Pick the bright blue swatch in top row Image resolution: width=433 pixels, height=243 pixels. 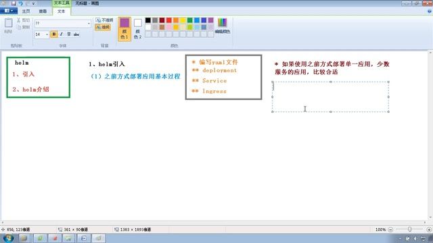coord(197,20)
